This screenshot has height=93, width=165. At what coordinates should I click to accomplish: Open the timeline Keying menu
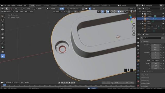click(16, 83)
